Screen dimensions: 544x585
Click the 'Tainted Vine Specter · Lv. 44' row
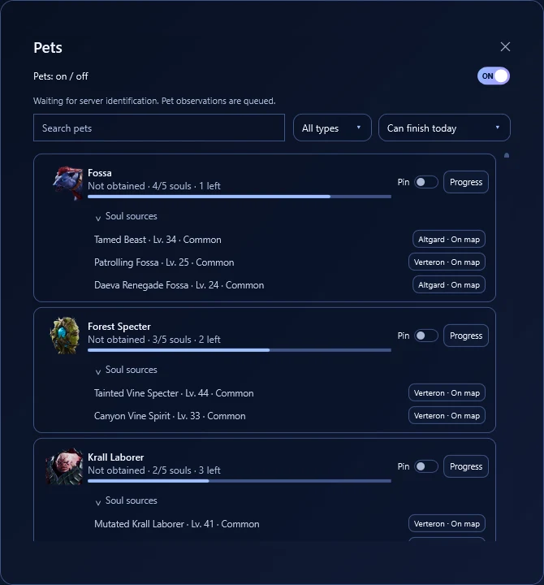point(174,393)
